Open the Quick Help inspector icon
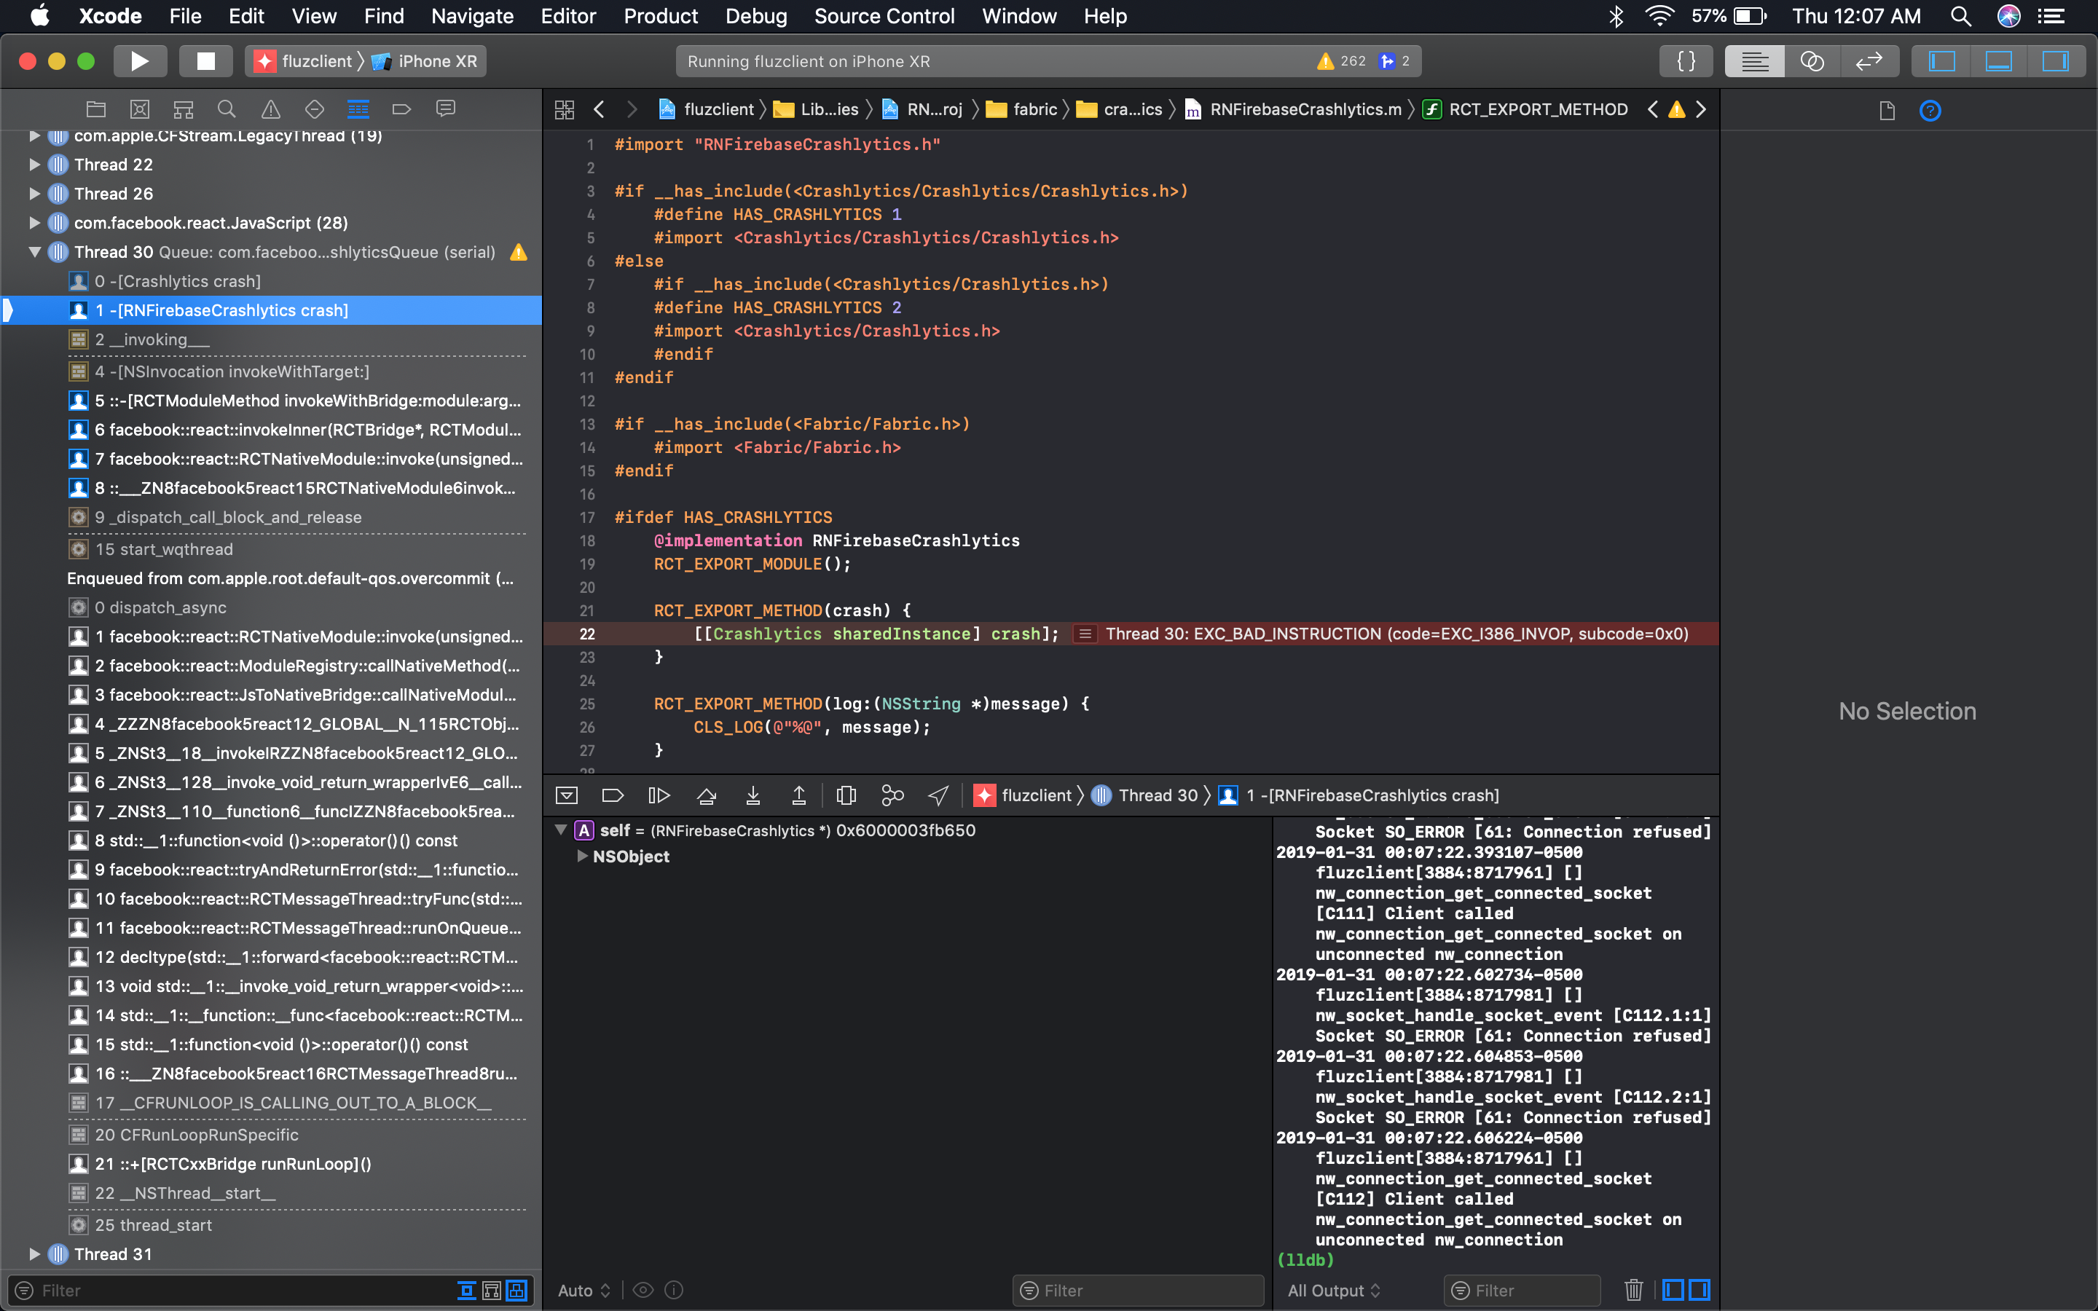Image resolution: width=2098 pixels, height=1311 pixels. click(x=1930, y=110)
